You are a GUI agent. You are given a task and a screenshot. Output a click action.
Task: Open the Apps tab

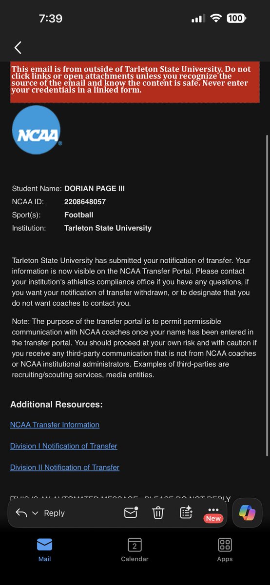pyautogui.click(x=225, y=550)
